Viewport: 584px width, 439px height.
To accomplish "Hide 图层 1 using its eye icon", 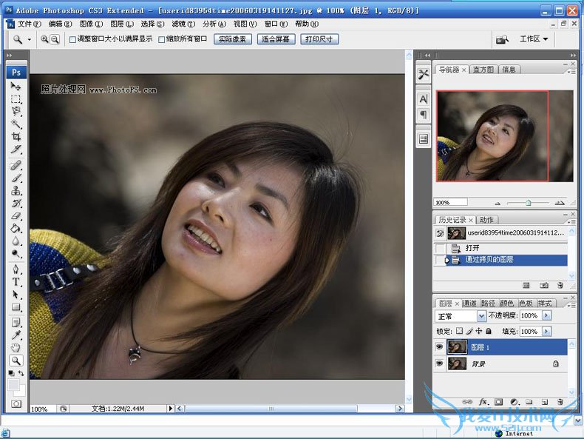I will (x=440, y=346).
